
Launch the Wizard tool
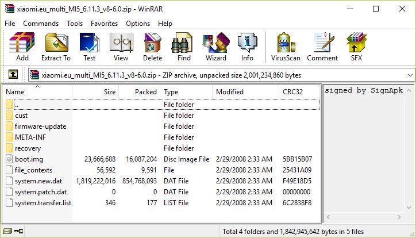tap(216, 47)
